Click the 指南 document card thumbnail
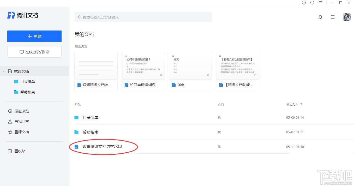Viewport: 354px width, 186px height. (190, 66)
